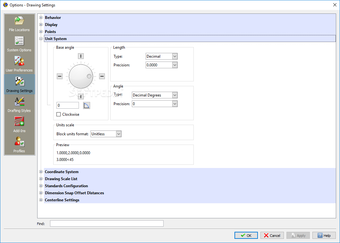Image resolution: width=340 pixels, height=243 pixels.
Task: Click the Cancel button
Action: point(272,235)
